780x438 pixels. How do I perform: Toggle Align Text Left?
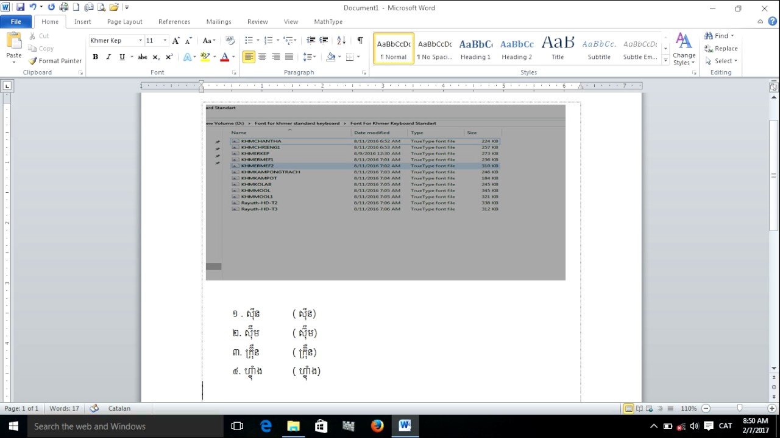(249, 57)
